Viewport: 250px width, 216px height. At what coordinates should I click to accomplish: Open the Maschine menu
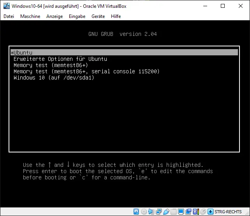(x=30, y=16)
